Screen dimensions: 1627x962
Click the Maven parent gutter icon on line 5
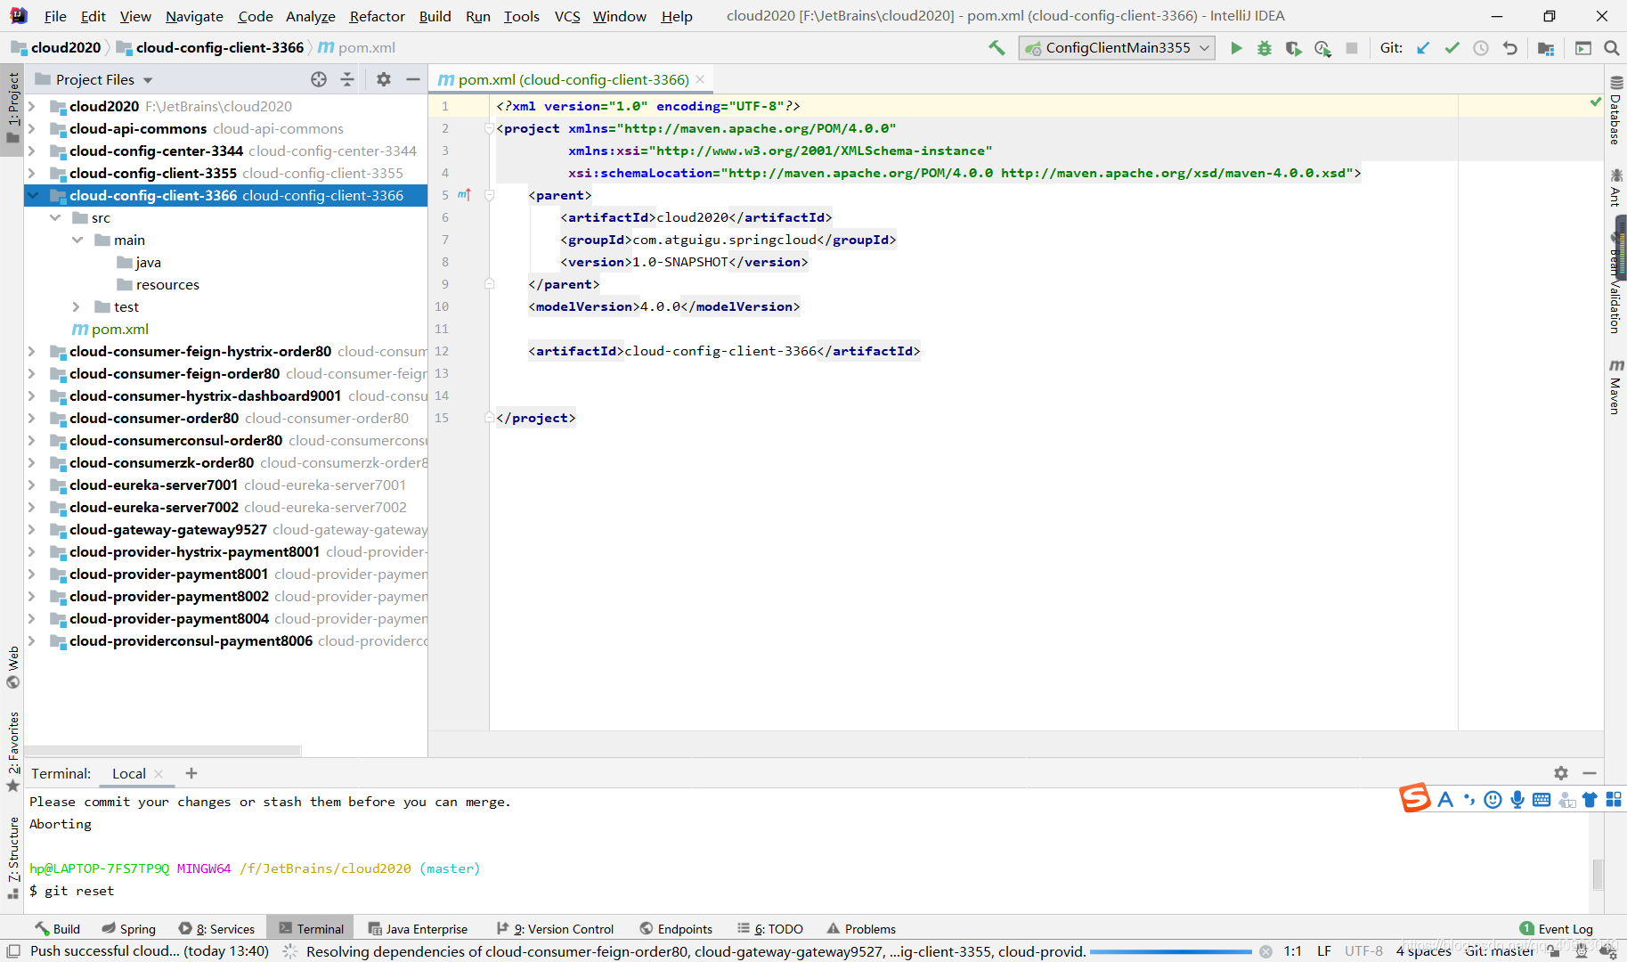point(464,195)
